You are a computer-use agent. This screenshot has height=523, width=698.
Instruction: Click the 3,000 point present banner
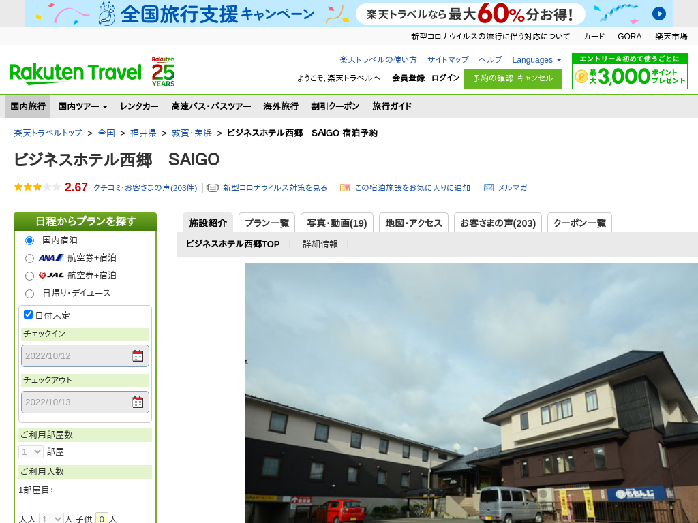tap(629, 71)
